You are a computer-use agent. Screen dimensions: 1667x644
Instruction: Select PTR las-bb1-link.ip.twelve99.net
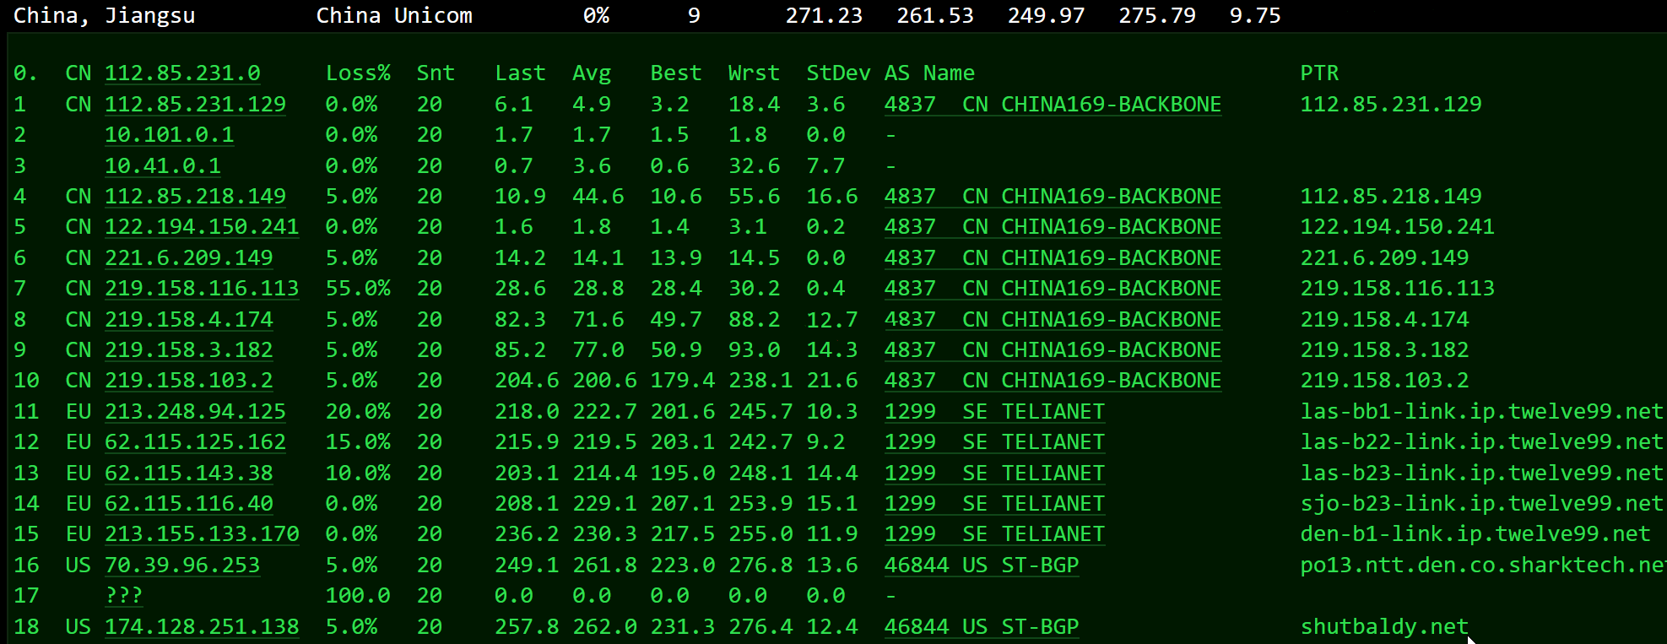(x=1481, y=411)
